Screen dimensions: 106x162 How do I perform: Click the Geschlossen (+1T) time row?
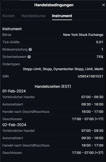[53, 119]
